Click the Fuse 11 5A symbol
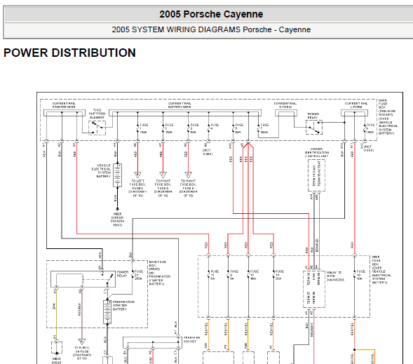The width and height of the screenshot is (413, 364). (x=209, y=275)
